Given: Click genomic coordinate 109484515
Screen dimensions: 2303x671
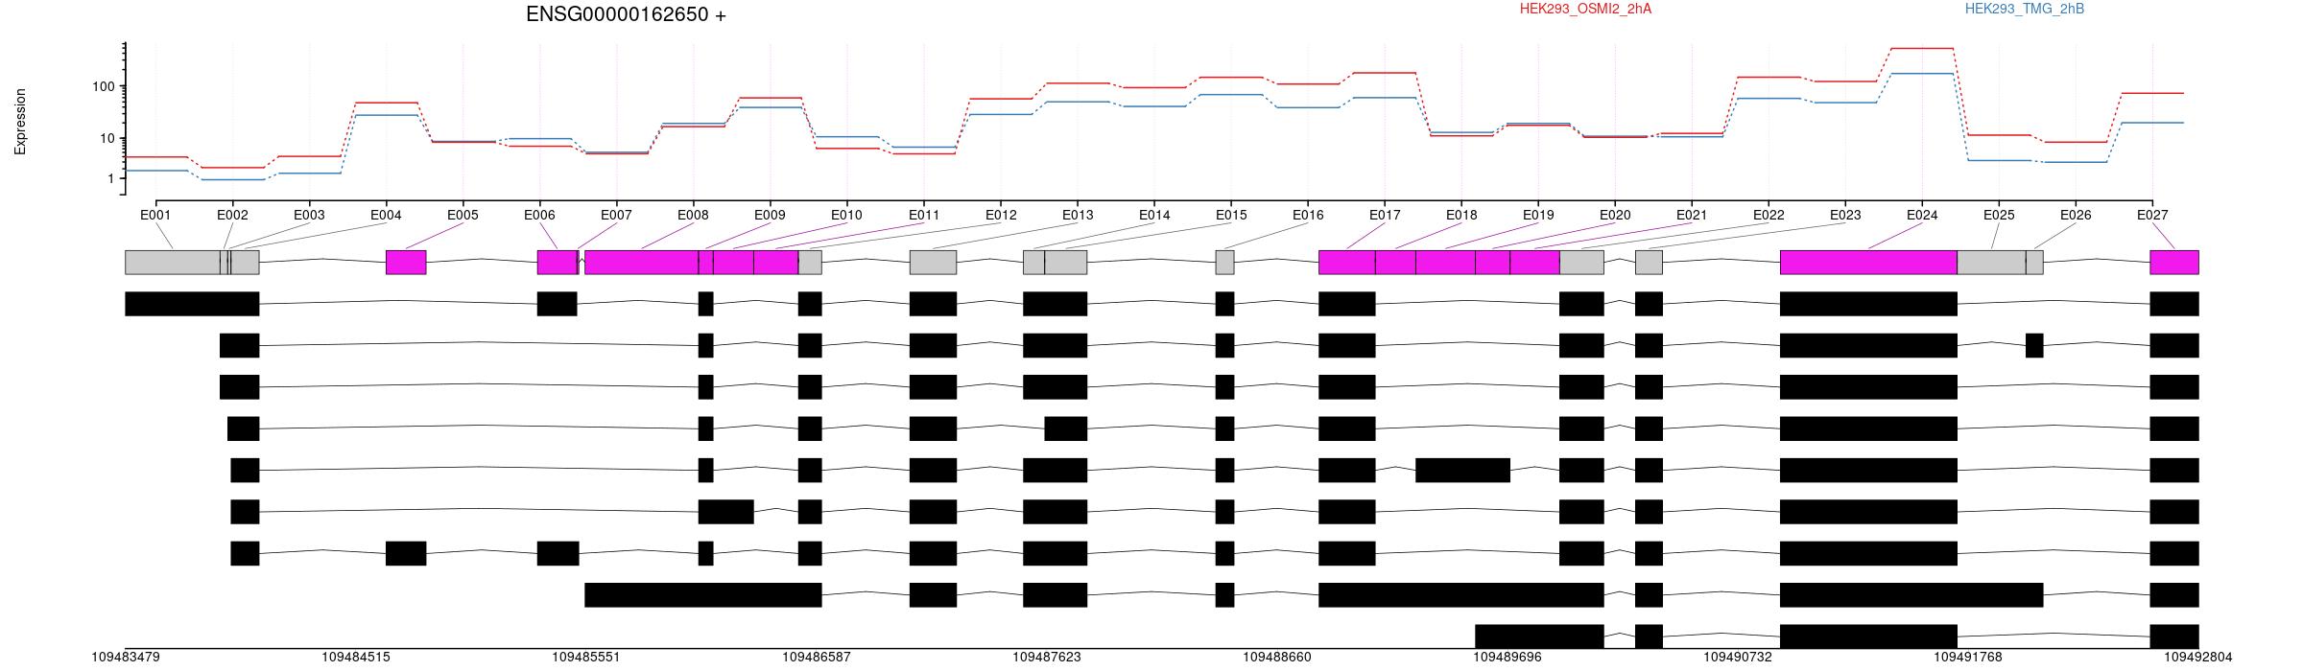Looking at the screenshot, I should pos(356,657).
